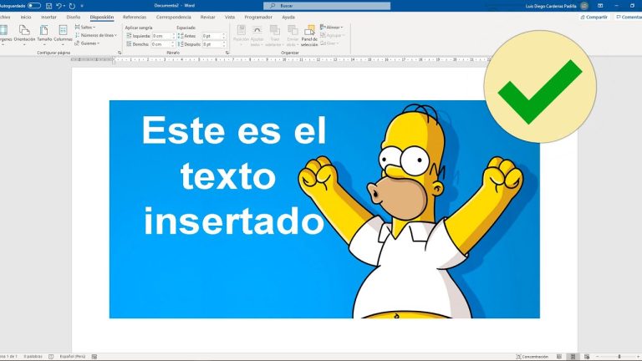Open the Insertar tab
642x361 pixels.
click(48, 18)
